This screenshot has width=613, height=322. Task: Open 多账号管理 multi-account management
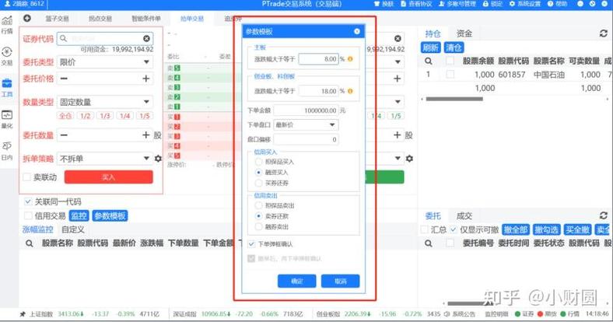click(x=457, y=4)
